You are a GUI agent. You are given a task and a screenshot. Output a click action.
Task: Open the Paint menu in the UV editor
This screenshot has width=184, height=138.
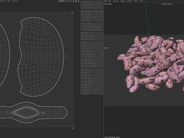pyautogui.click(x=9, y=1)
